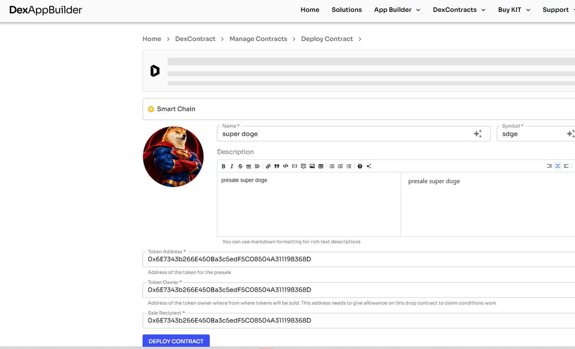Focus the Sale Recipient input field
Viewport: 575px width, 349px height.
tap(359, 321)
